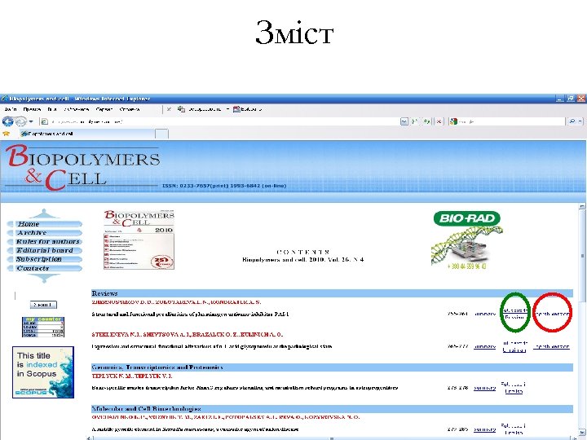The height and width of the screenshot is (440, 587).
Task: Open the fourth menu bar item
Action: tap(77, 109)
